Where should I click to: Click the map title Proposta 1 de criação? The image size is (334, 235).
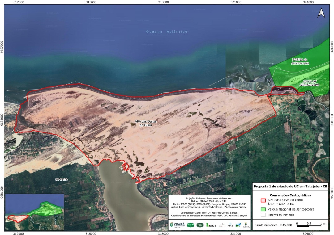pyautogui.click(x=290, y=187)
